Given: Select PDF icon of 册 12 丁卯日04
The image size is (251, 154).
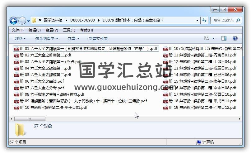Looking at the screenshot, I should pos(166,62).
